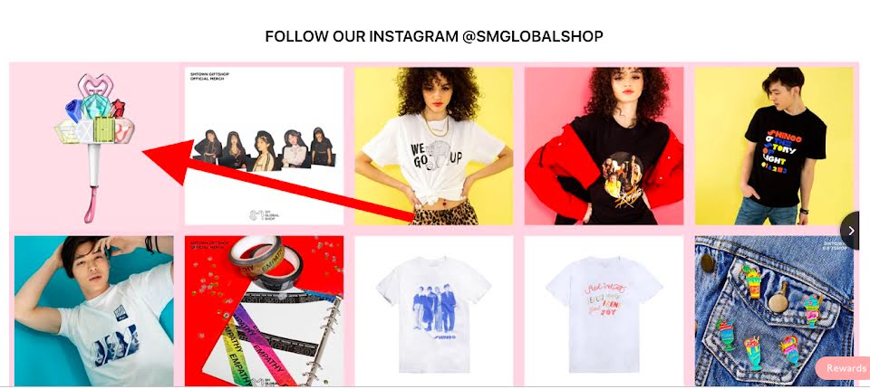View the teal background male model post
The image size is (870, 389).
pos(94,311)
